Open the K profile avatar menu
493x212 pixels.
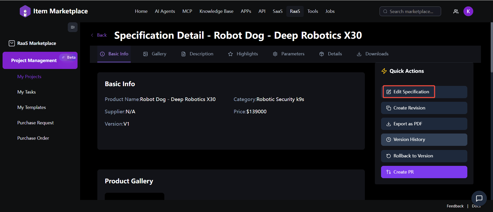pos(468,11)
